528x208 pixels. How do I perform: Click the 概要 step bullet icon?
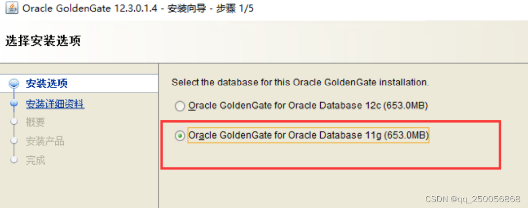[x=14, y=123]
